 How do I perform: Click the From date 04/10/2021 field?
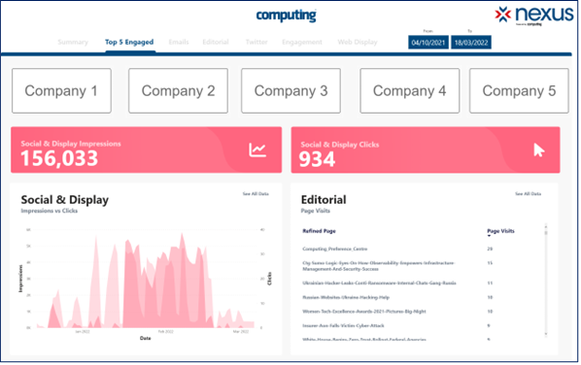[428, 43]
